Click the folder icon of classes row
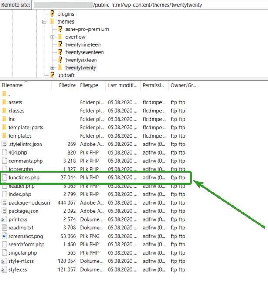268x286 pixels. pos(4,111)
